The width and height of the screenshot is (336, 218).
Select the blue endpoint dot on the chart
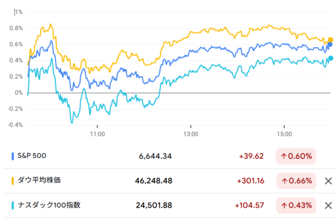click(330, 45)
